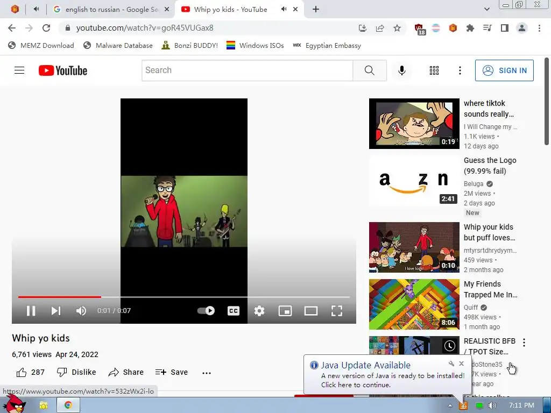The width and height of the screenshot is (551, 413).
Task: Enable miniplayer mode
Action: 285,311
